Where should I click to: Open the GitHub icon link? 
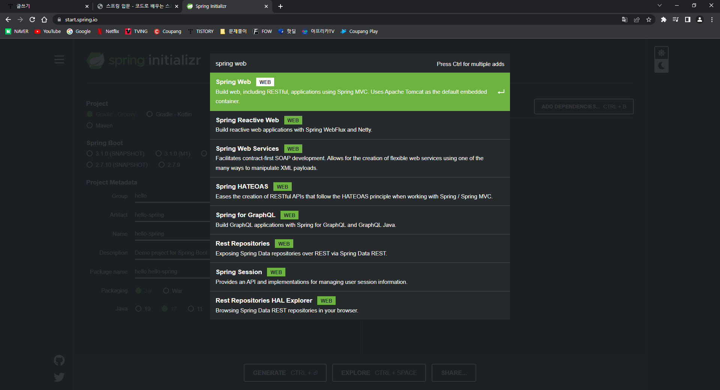coord(59,360)
